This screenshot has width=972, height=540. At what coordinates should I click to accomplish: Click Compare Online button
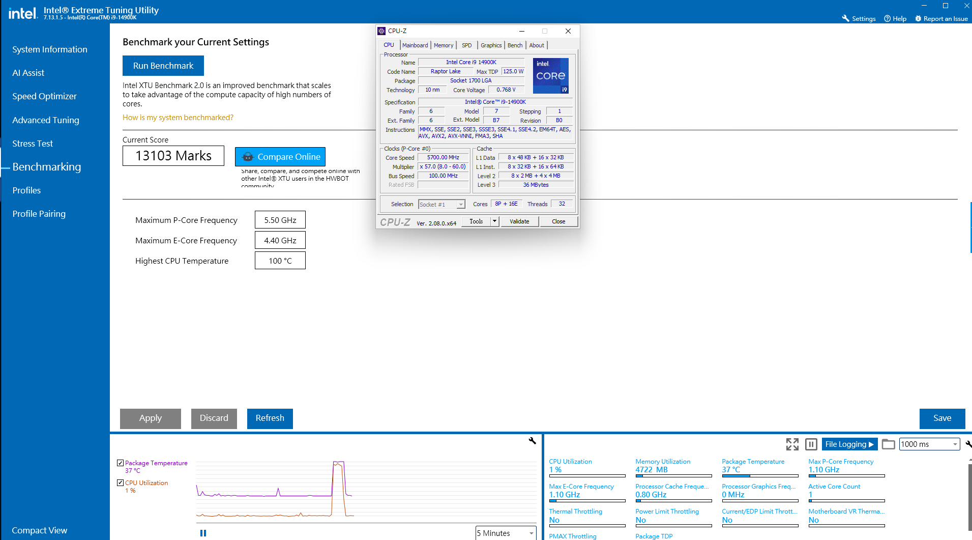(280, 157)
